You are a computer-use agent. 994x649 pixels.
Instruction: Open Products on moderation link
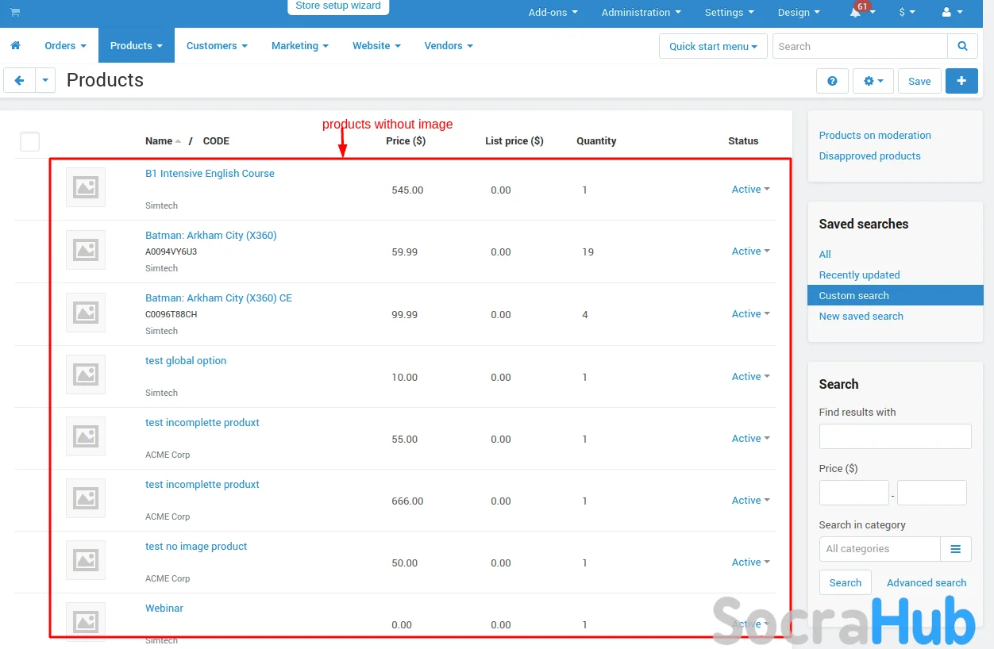click(x=875, y=136)
